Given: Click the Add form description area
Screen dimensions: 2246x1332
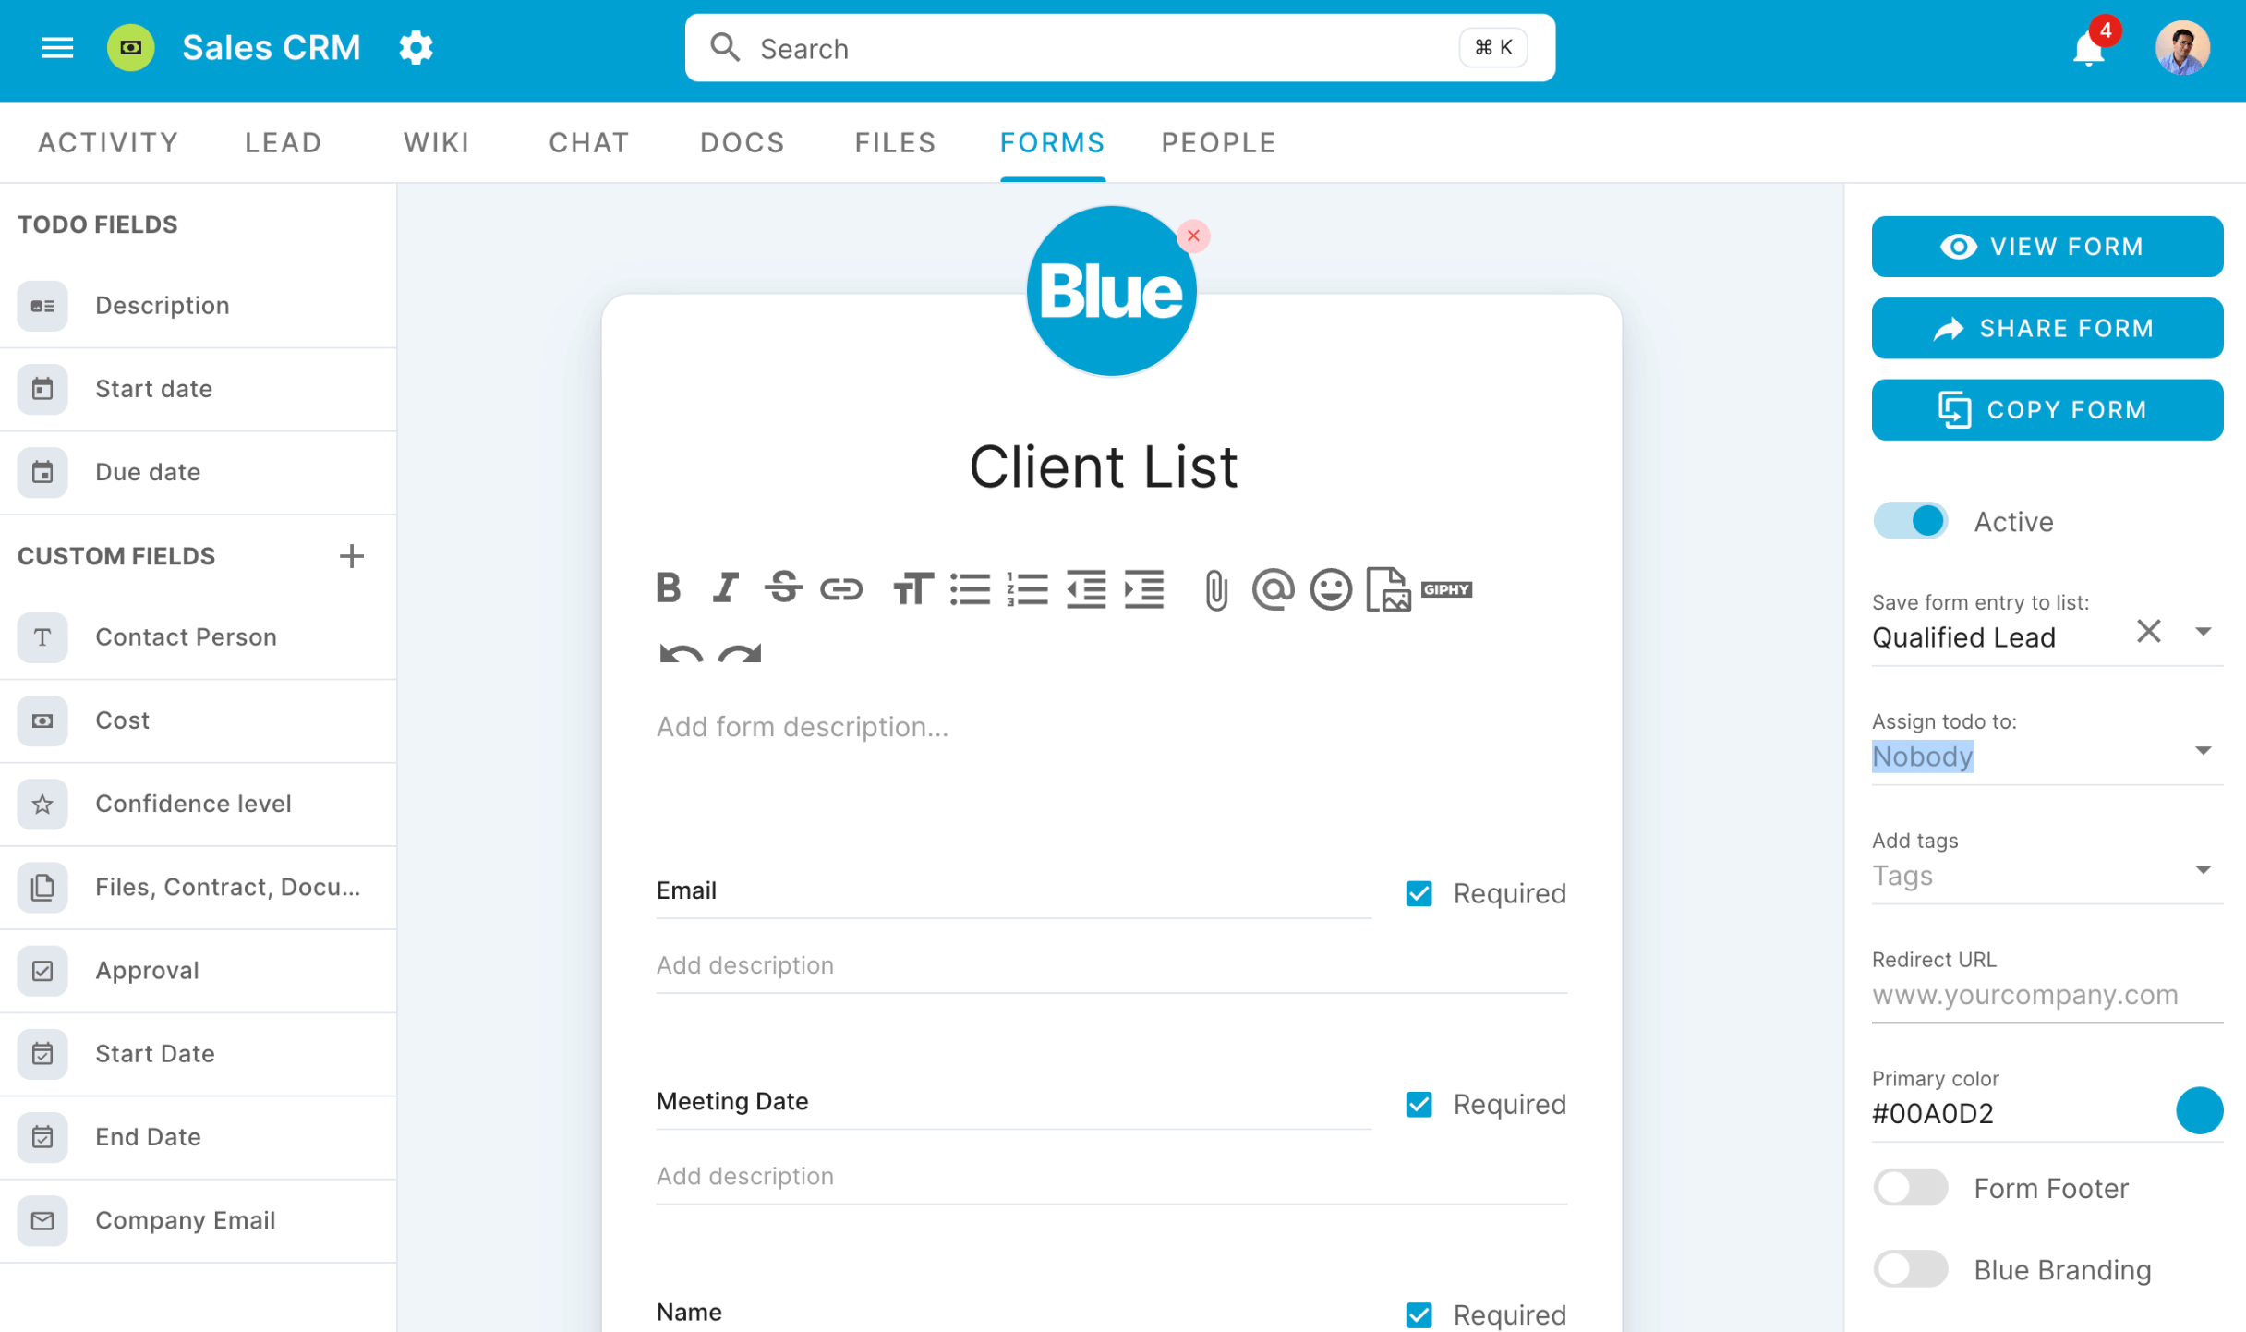Looking at the screenshot, I should (x=1111, y=727).
